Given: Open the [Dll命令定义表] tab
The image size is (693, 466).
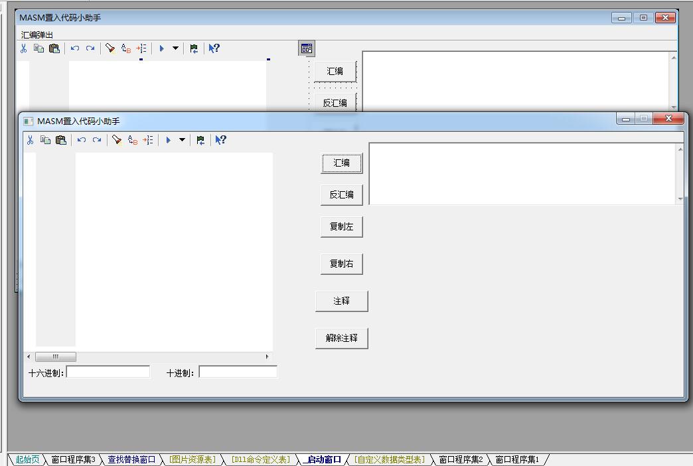Looking at the screenshot, I should pyautogui.click(x=261, y=460).
